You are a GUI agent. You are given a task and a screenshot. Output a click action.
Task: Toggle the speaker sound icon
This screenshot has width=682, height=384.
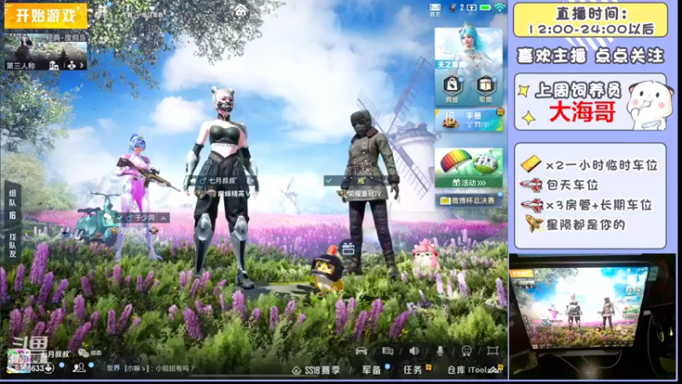pyautogui.click(x=414, y=351)
